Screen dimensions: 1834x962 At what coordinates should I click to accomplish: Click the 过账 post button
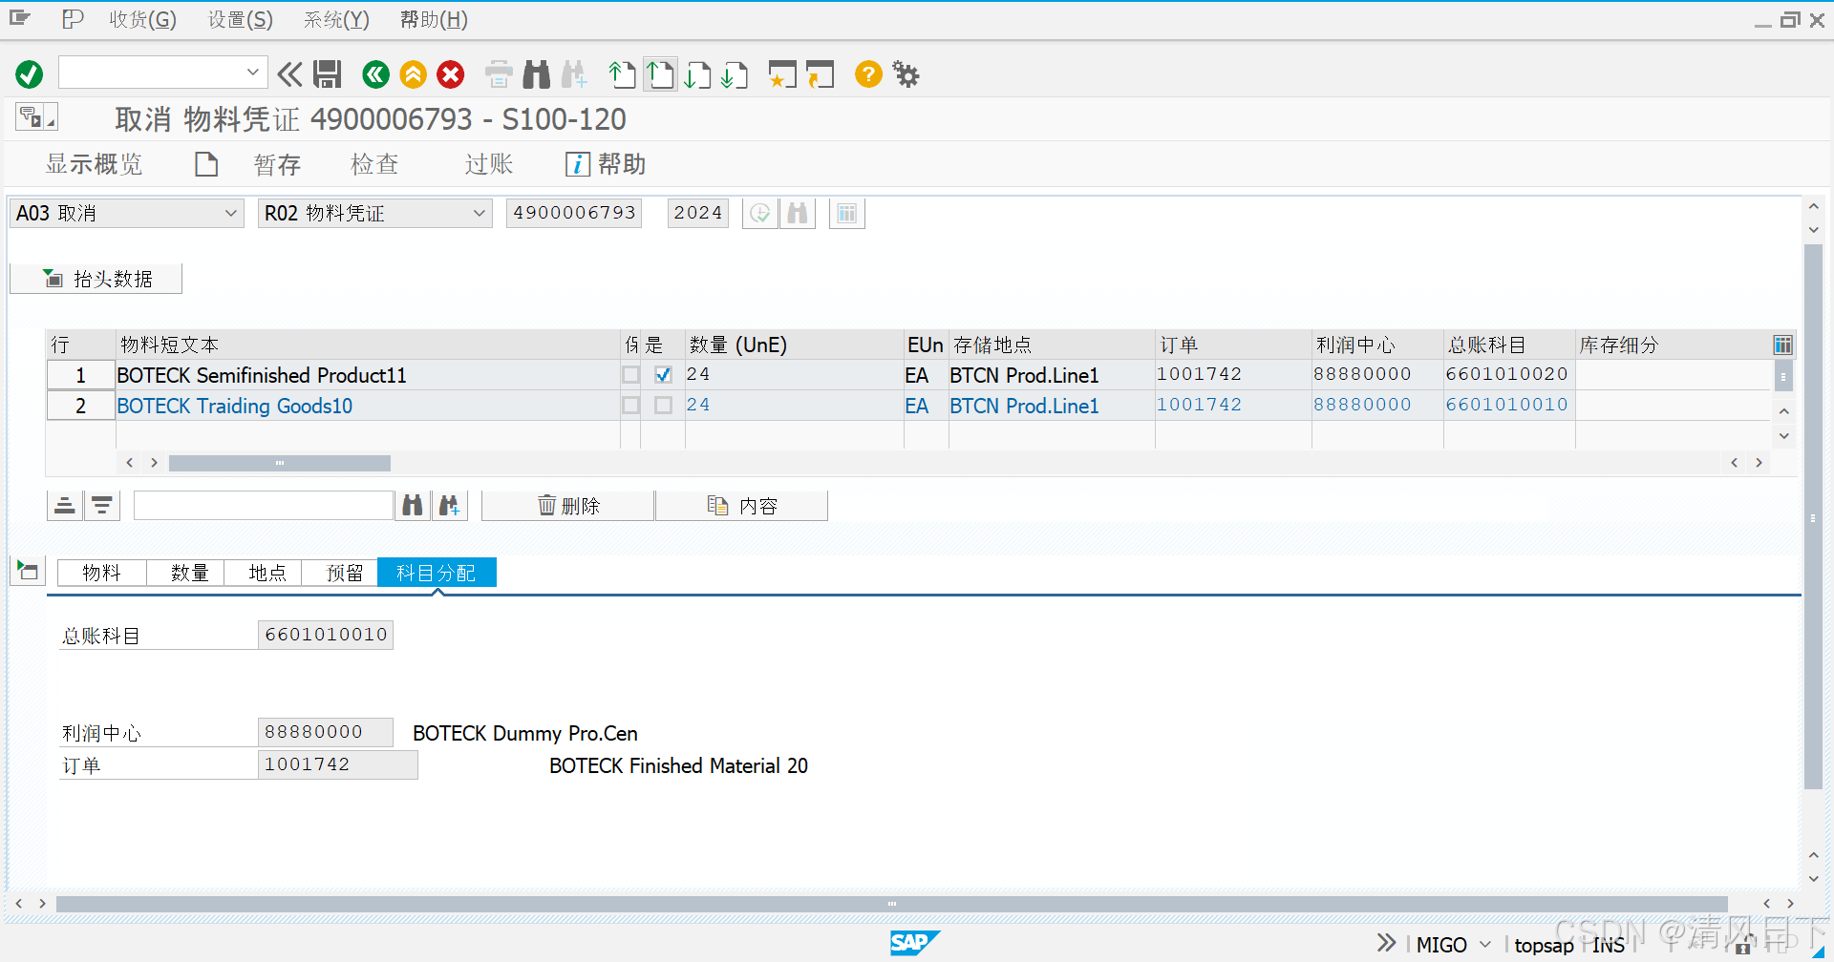[489, 164]
